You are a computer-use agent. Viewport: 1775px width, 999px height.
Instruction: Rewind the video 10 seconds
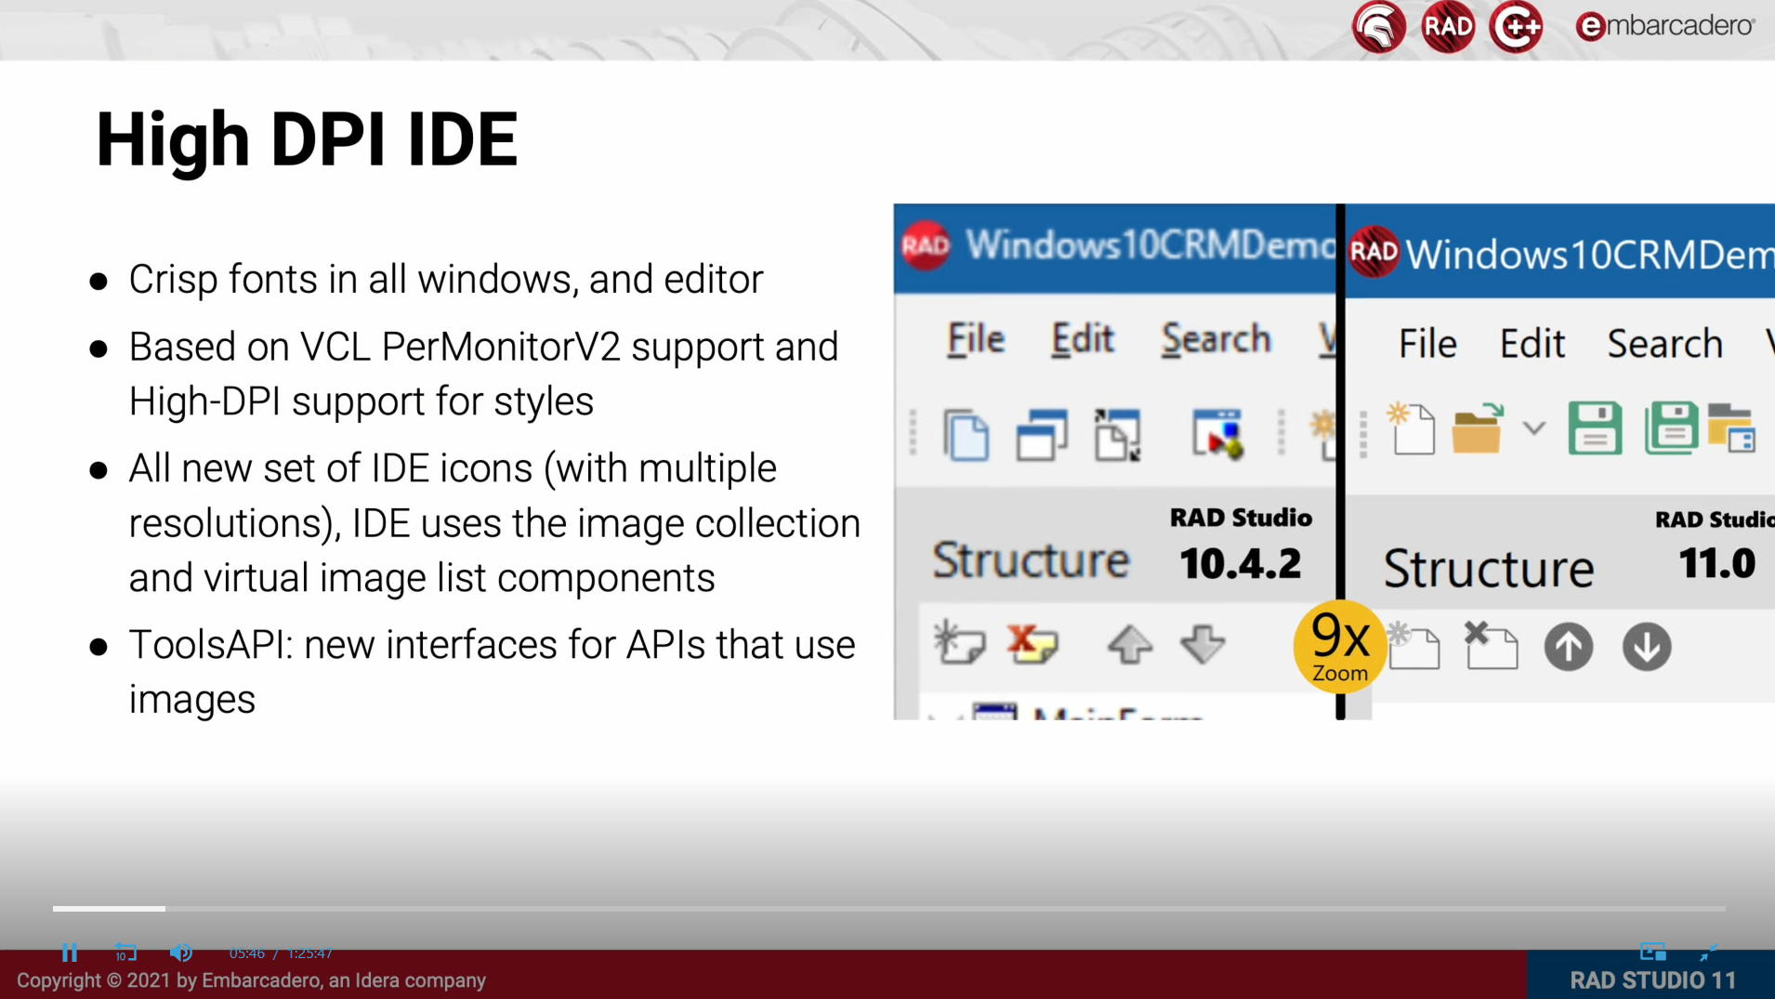coord(125,953)
